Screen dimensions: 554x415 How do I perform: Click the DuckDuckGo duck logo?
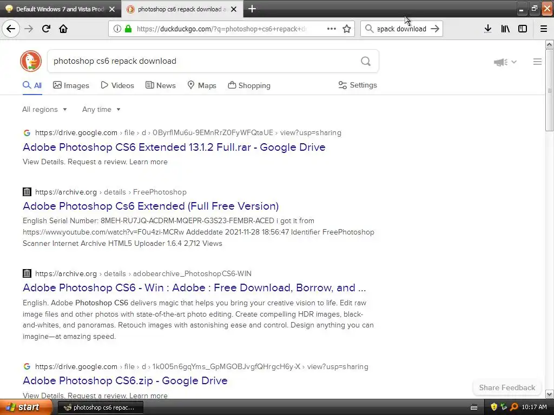(x=31, y=61)
